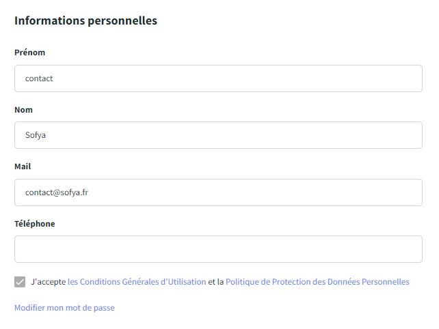Viewport: 439px width, 329px height.
Task: Click the Informations personnelles heading
Action: [x=85, y=21]
